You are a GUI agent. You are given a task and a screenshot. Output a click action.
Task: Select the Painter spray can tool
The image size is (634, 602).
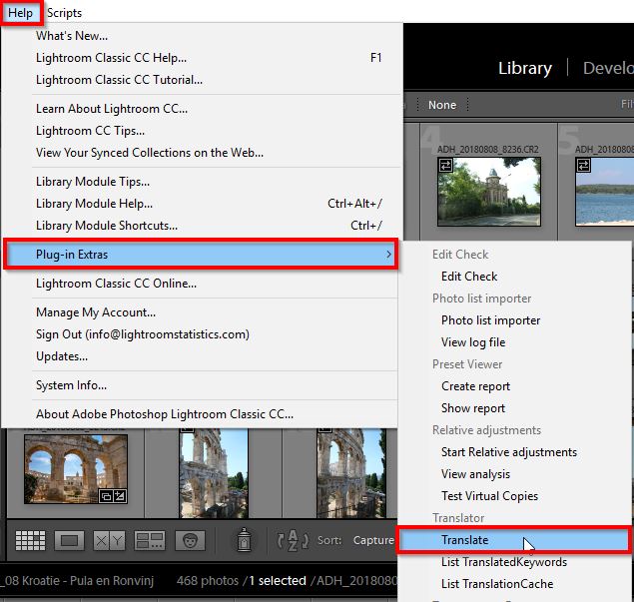[x=243, y=540]
